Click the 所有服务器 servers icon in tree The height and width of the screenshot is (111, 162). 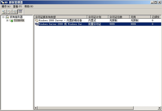7,17
